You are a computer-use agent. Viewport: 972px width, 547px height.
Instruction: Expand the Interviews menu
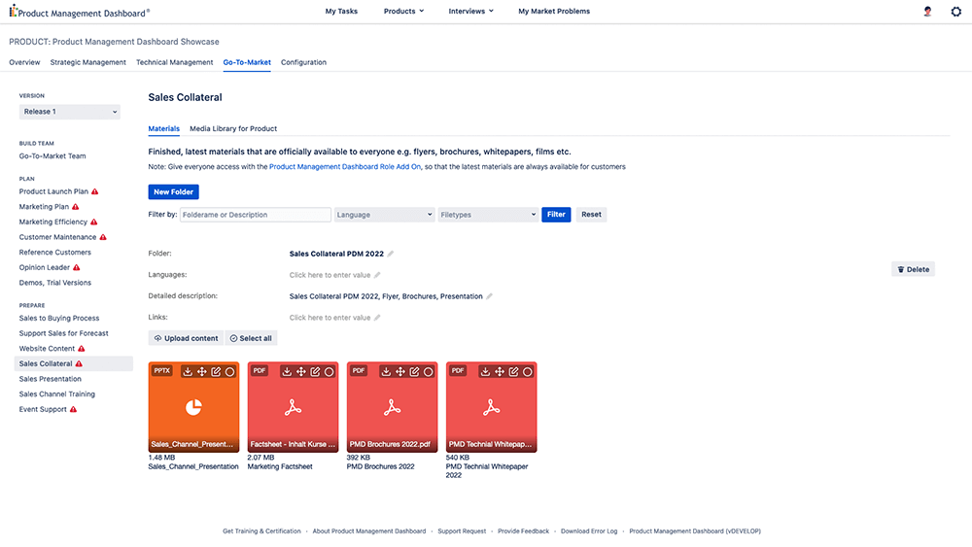pyautogui.click(x=471, y=11)
